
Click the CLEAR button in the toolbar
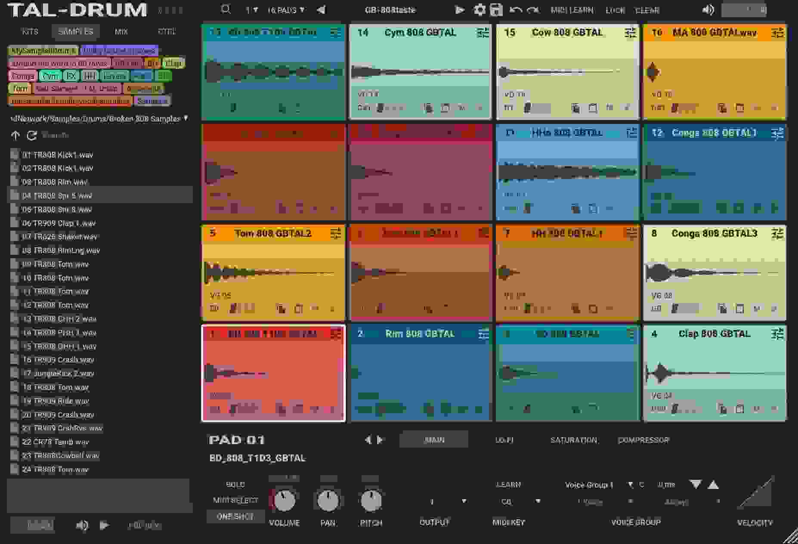(x=647, y=10)
